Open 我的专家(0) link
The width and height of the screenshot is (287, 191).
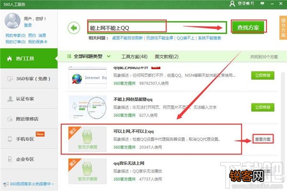point(15,35)
